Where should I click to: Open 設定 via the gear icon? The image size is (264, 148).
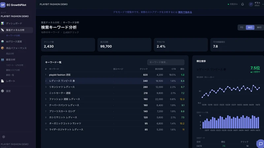click(x=2, y=91)
